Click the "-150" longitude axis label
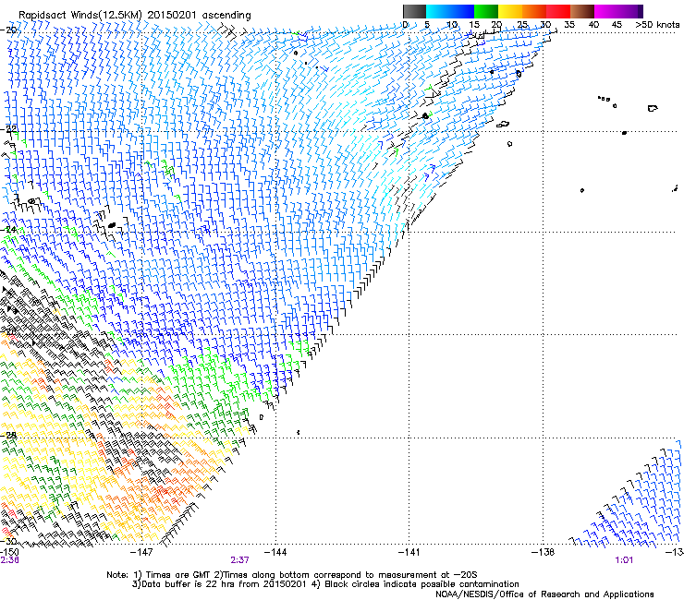 click(x=9, y=552)
